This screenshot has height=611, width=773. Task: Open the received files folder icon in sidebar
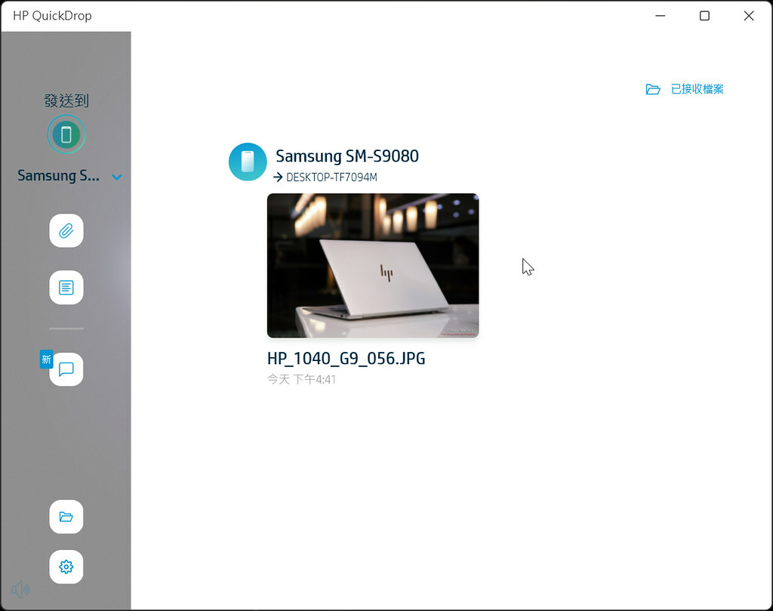(x=66, y=517)
